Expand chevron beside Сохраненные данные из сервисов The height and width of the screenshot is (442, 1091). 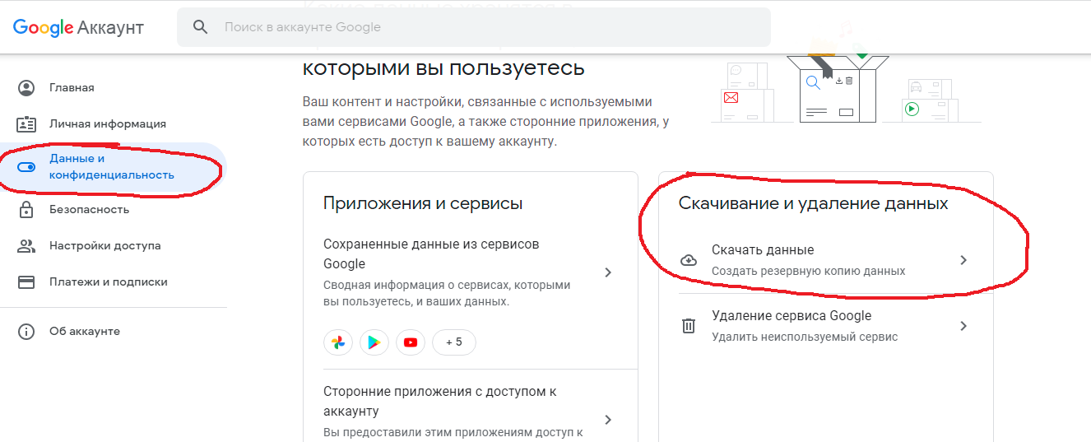coord(608,272)
